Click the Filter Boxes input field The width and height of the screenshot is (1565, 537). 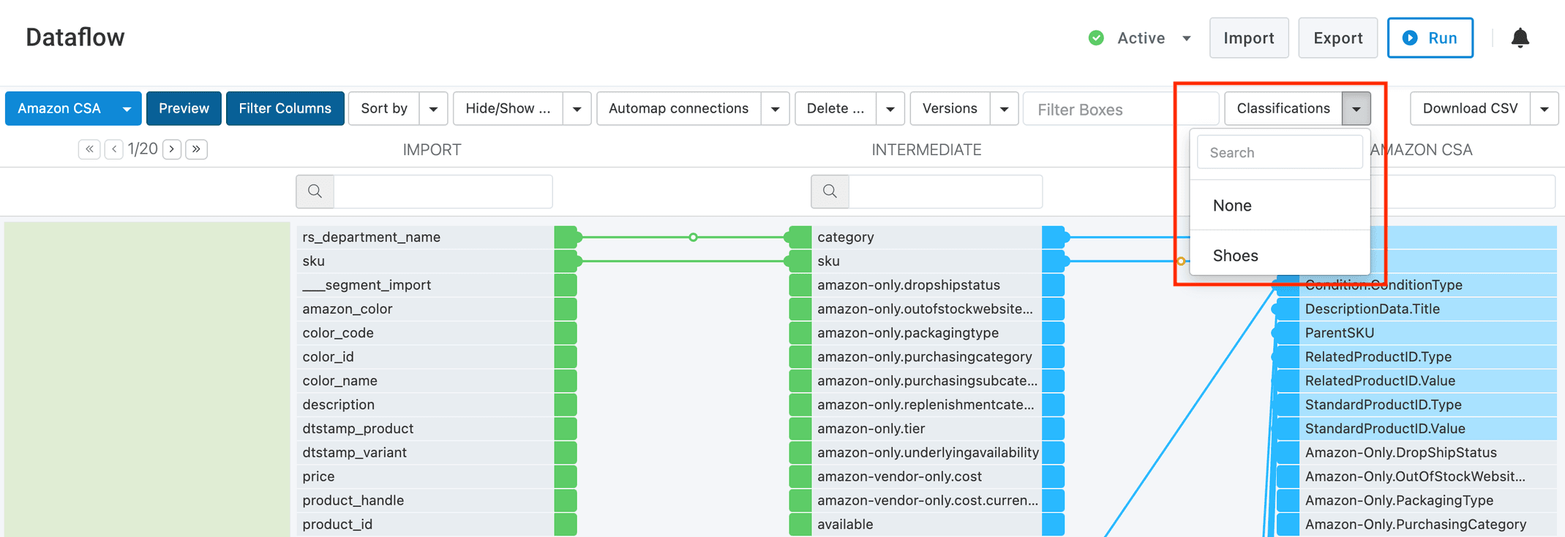1119,109
